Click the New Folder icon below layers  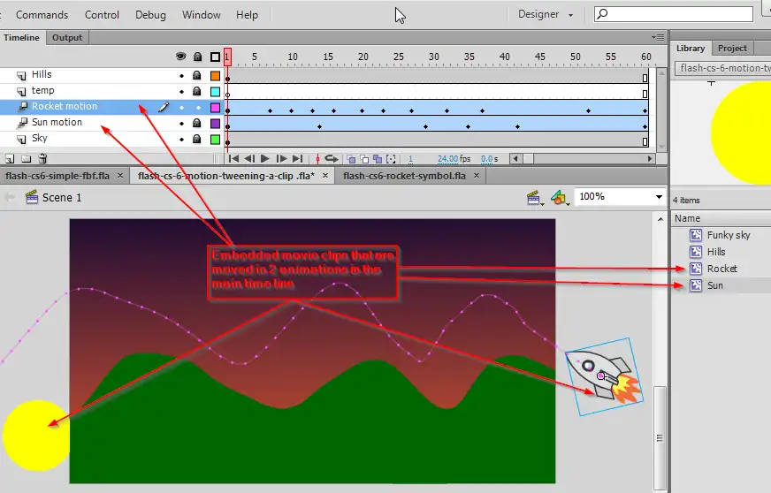(x=26, y=159)
